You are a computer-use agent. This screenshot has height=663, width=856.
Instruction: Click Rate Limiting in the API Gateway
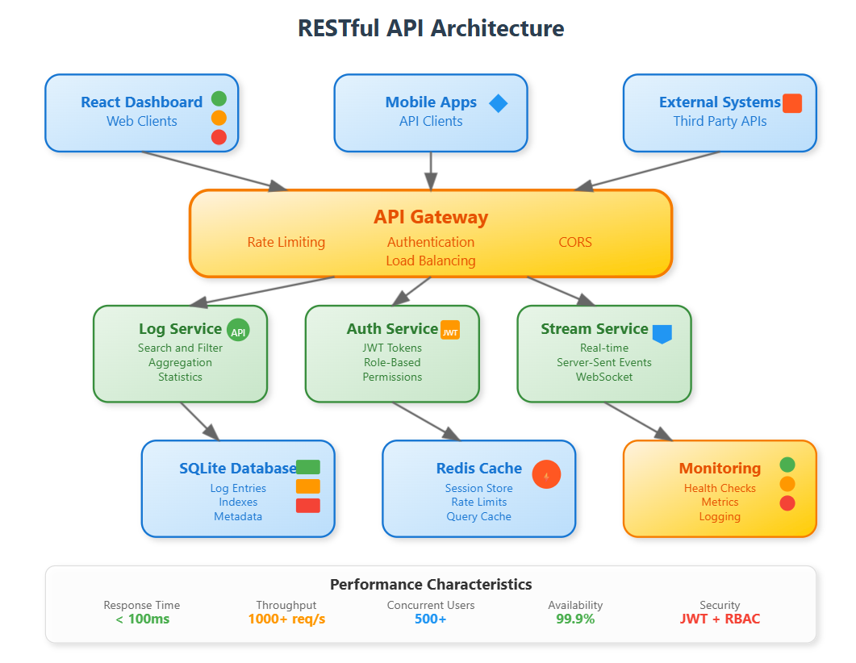(286, 242)
